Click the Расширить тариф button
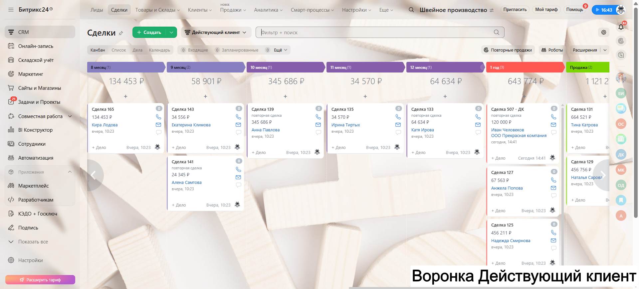 click(x=40, y=280)
